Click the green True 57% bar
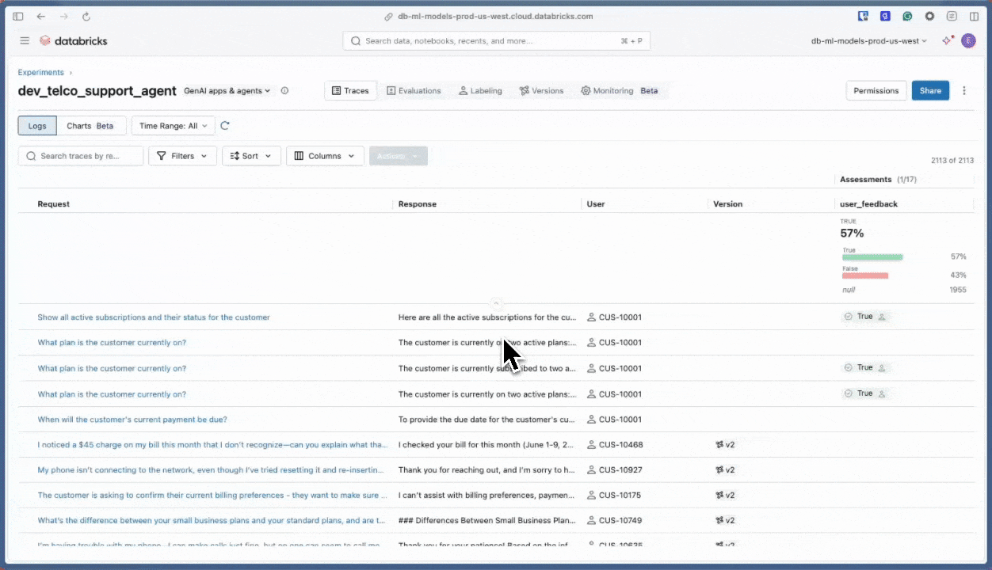 pos(872,257)
